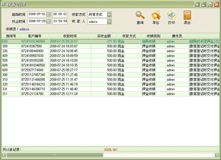
Task: Click the end time field 23:59:59
Action: (60, 22)
